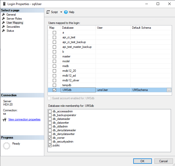
Task: Open schema browse ellipsis button for UMSdb
Action: [169, 90]
